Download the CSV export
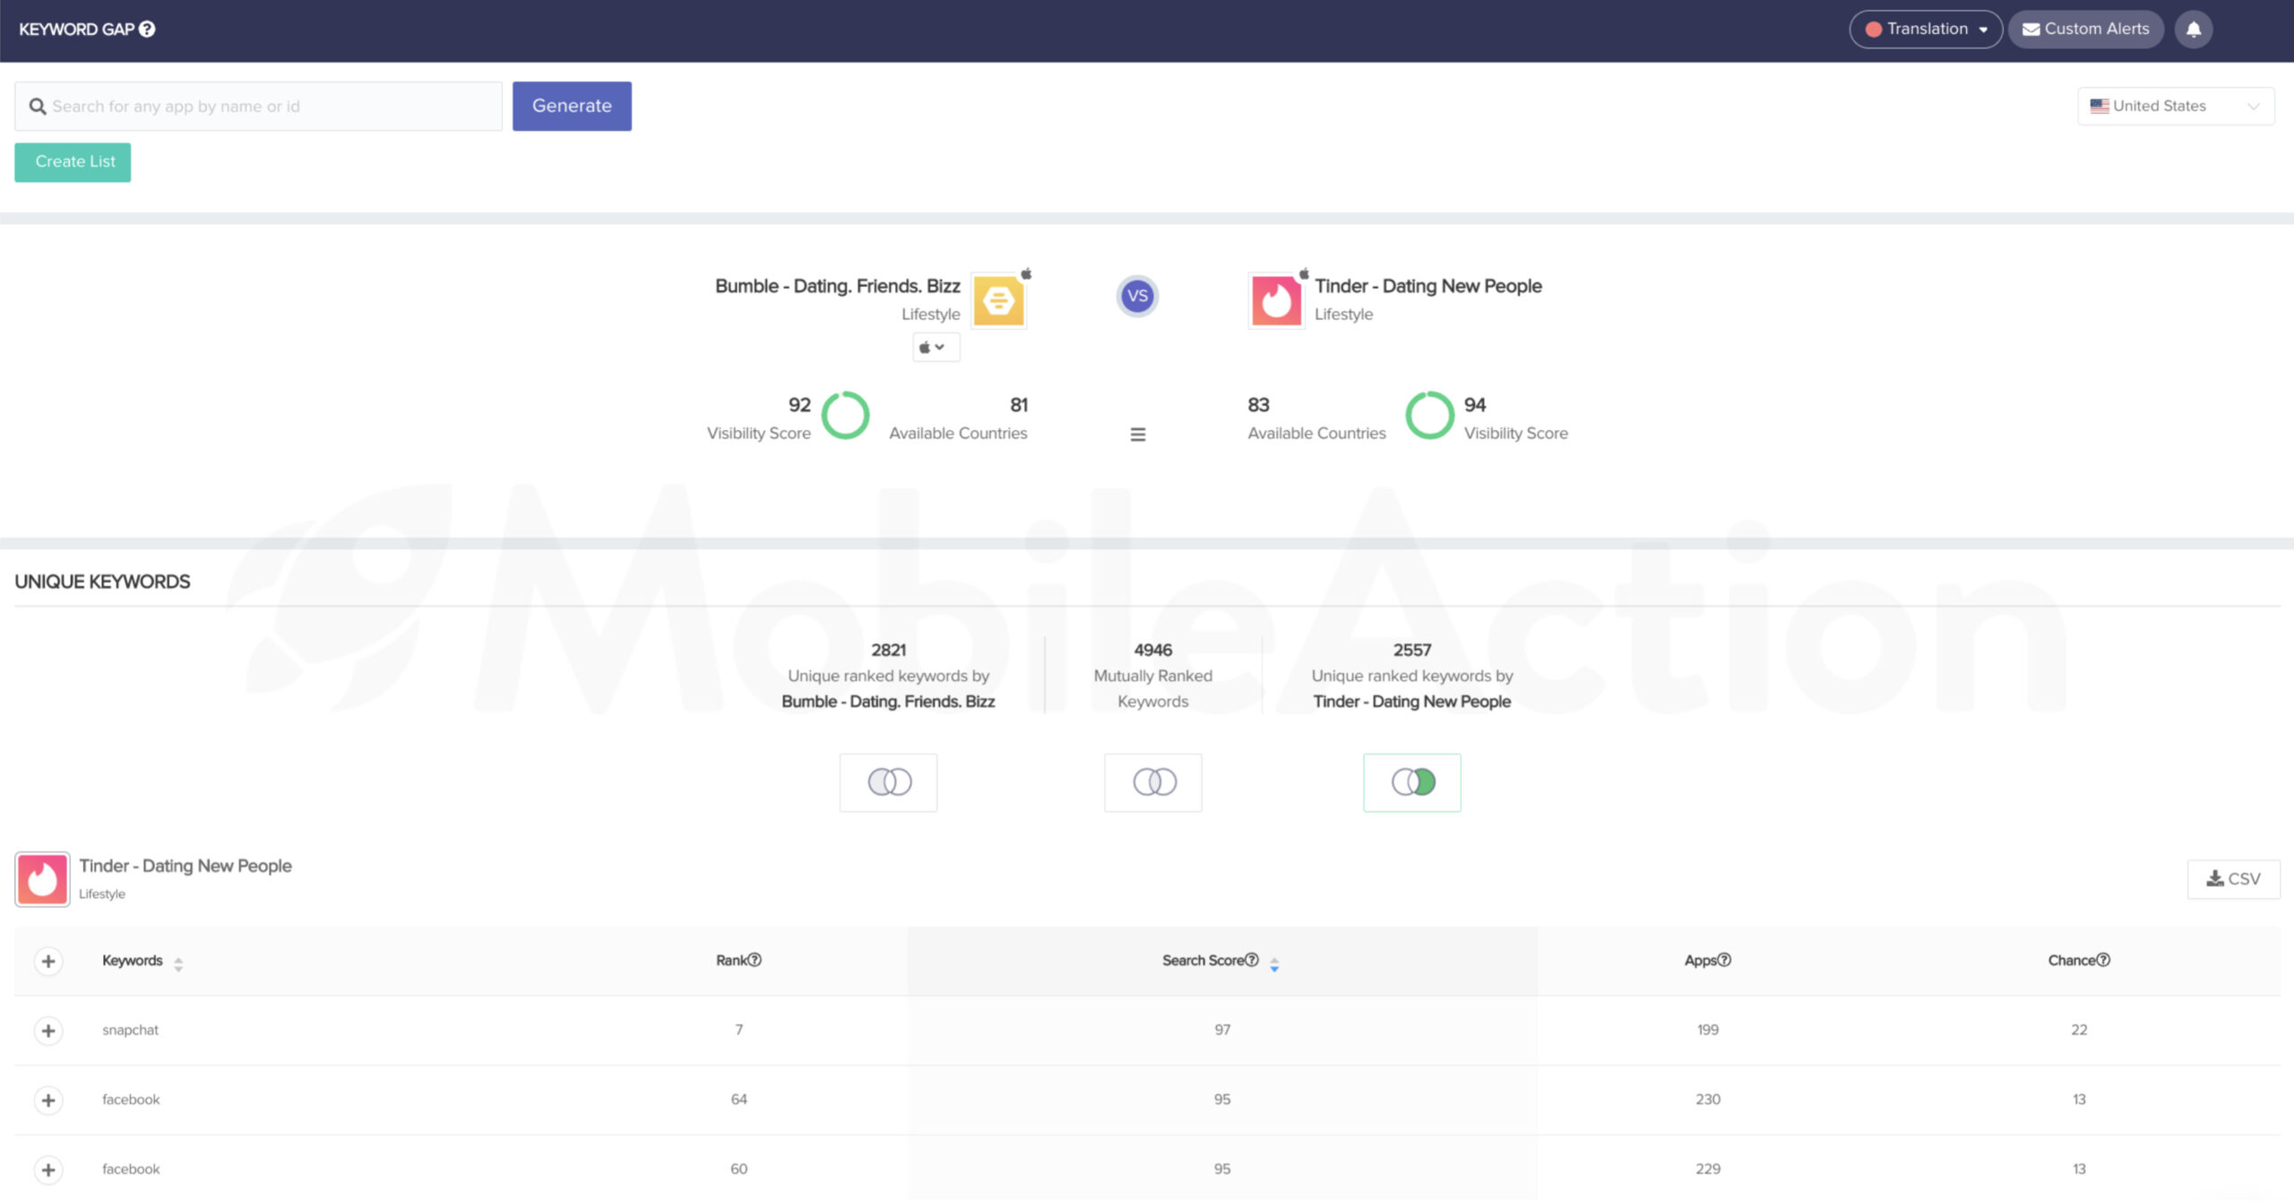This screenshot has height=1201, width=2294. [x=2233, y=879]
